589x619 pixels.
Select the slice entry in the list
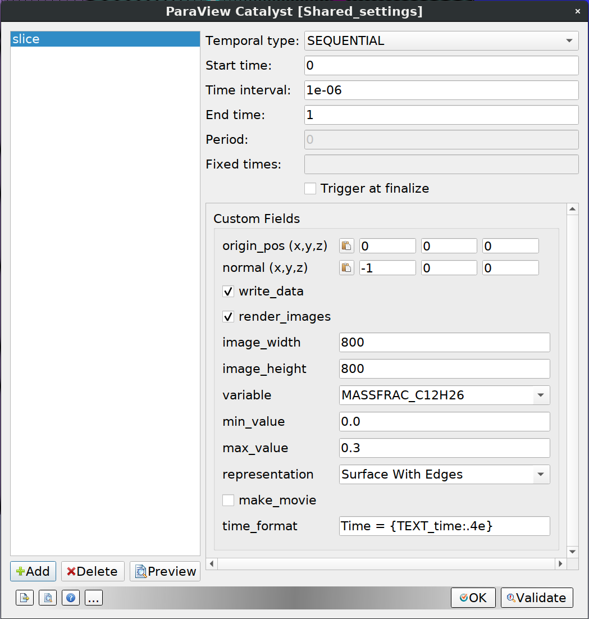point(104,39)
